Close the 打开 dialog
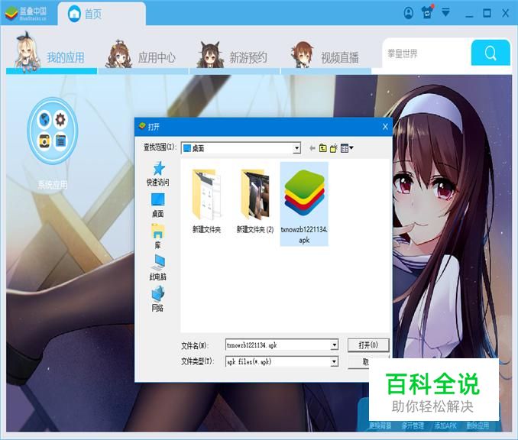This screenshot has height=440, width=518. 385,127
